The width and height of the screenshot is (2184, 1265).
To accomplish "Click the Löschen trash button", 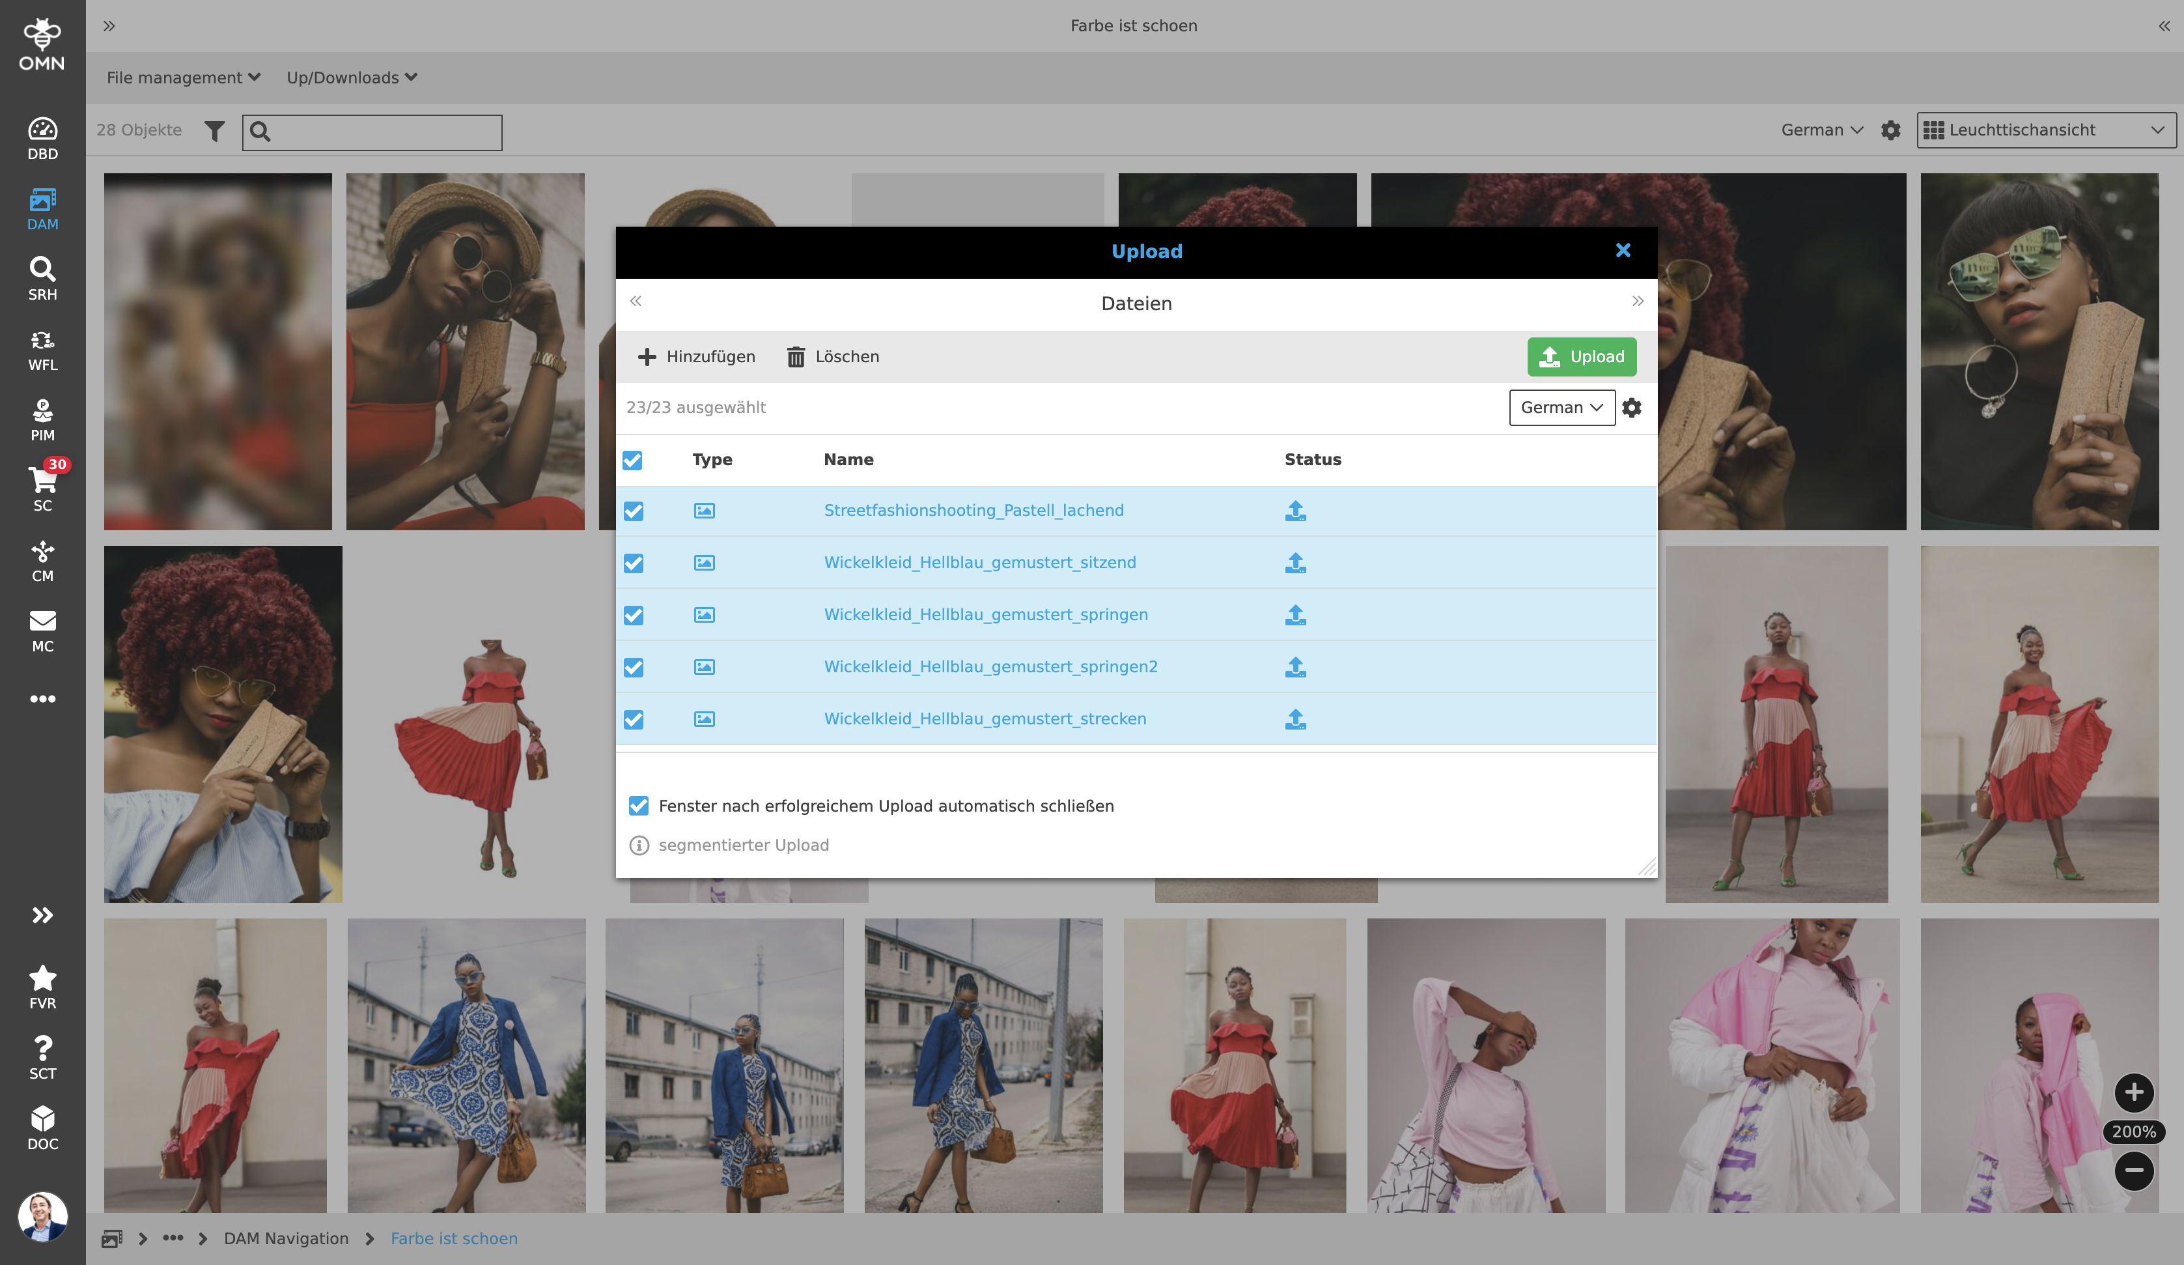I will click(x=832, y=356).
